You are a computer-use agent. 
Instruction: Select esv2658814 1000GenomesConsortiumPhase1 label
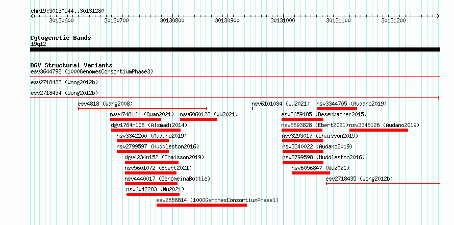pyautogui.click(x=217, y=200)
